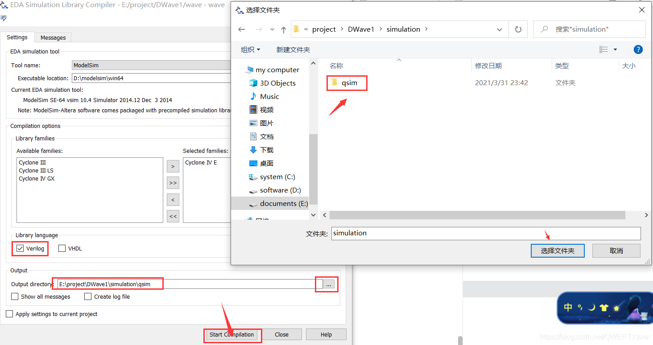Select Cyclone III in Available families
The height and width of the screenshot is (345, 653).
click(x=32, y=163)
